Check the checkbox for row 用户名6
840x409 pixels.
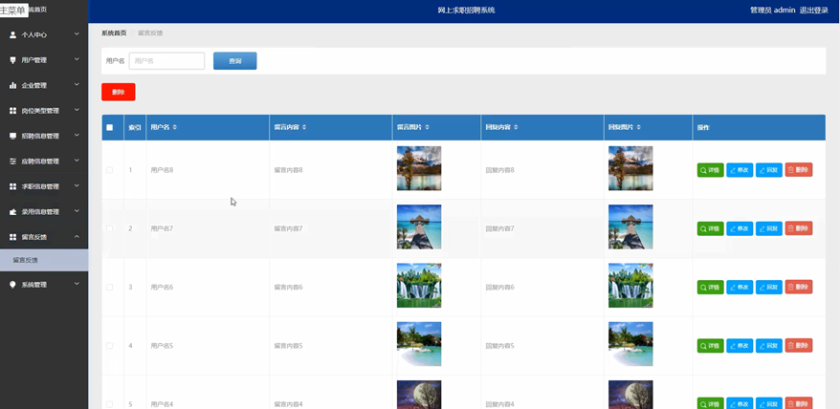coord(110,288)
